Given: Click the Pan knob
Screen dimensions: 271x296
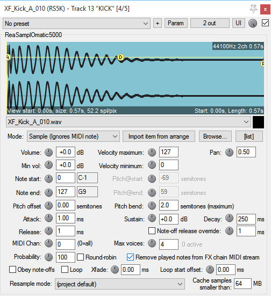Looking at the screenshot, I should tap(229, 153).
